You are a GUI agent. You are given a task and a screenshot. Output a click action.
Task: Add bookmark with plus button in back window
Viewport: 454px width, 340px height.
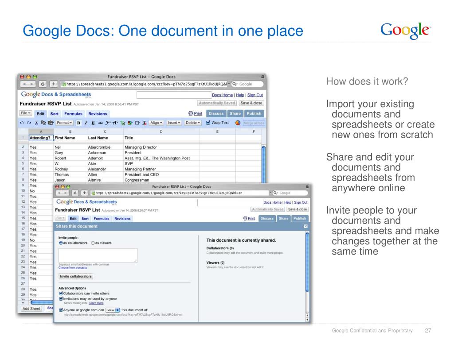(x=54, y=84)
